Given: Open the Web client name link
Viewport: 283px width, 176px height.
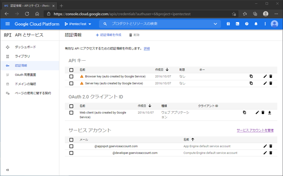Looking at the screenshot, I should tap(103, 115).
